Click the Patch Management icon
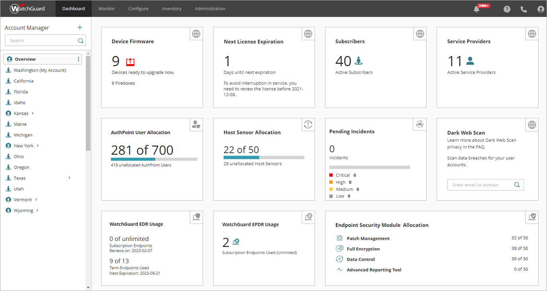This screenshot has width=547, height=291. [x=340, y=238]
